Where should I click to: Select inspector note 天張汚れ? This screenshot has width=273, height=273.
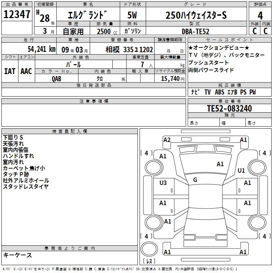13,144
